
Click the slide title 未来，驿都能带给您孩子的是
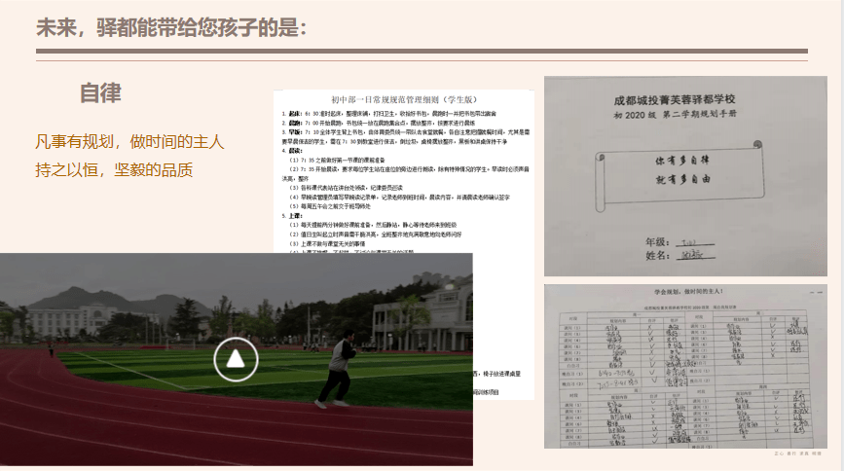click(171, 27)
